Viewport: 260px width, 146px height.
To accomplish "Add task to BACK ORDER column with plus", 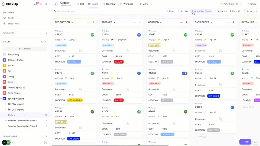I will (233, 22).
